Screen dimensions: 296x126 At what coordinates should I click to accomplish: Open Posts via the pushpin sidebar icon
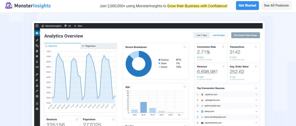(x=37, y=40)
